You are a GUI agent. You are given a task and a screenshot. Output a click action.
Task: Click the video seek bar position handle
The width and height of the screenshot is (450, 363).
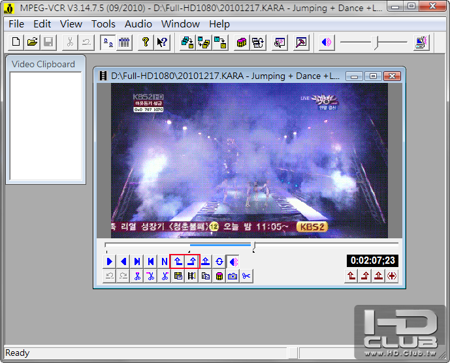[253, 245]
